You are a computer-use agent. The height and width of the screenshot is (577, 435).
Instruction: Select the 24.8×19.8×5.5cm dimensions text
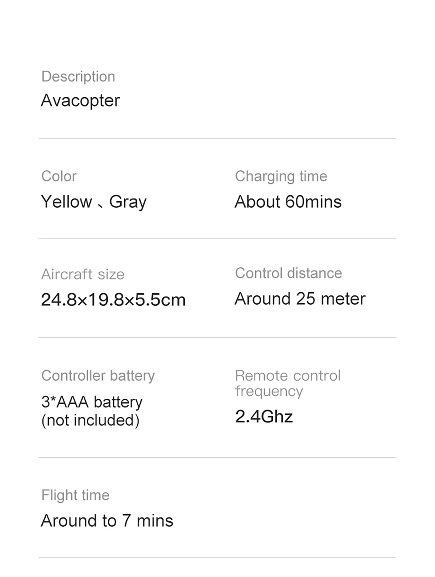tap(113, 300)
